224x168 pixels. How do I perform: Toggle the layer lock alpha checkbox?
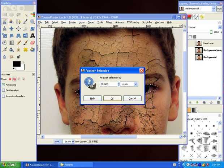[190, 37]
